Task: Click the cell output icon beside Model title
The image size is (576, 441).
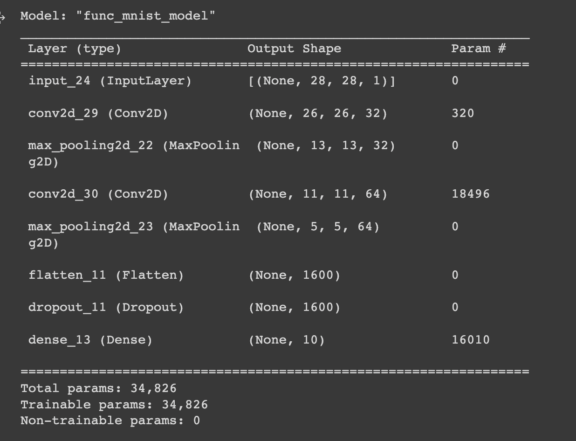Action: (x=2, y=18)
